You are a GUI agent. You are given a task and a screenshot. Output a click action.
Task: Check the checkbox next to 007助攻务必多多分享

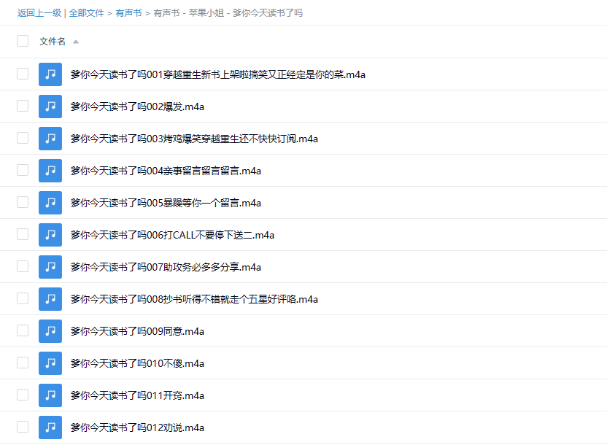pyautogui.click(x=23, y=267)
